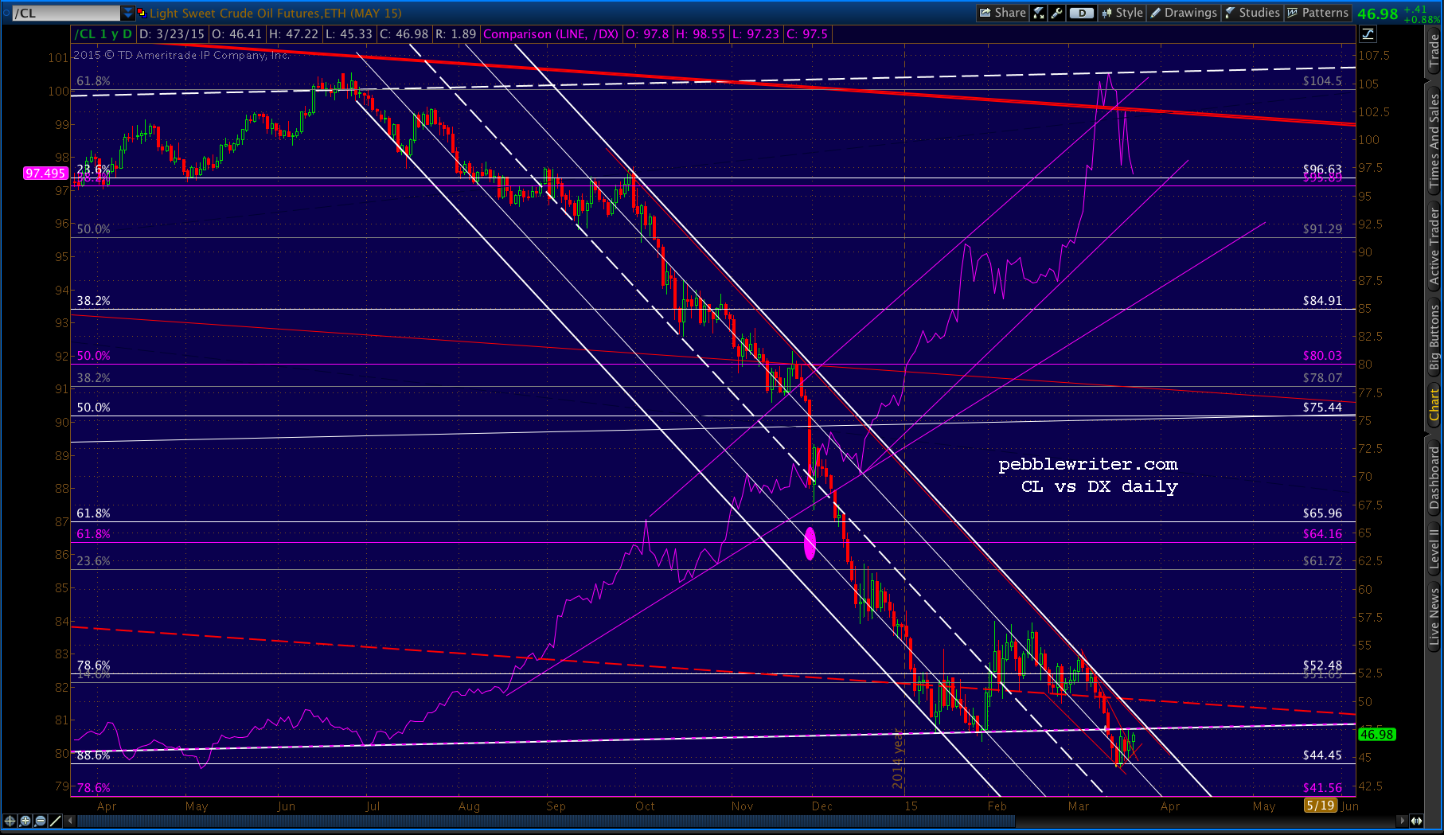Open the Times And Sales sidebar tab
Image resolution: width=1444 pixels, height=835 pixels.
(1434, 139)
